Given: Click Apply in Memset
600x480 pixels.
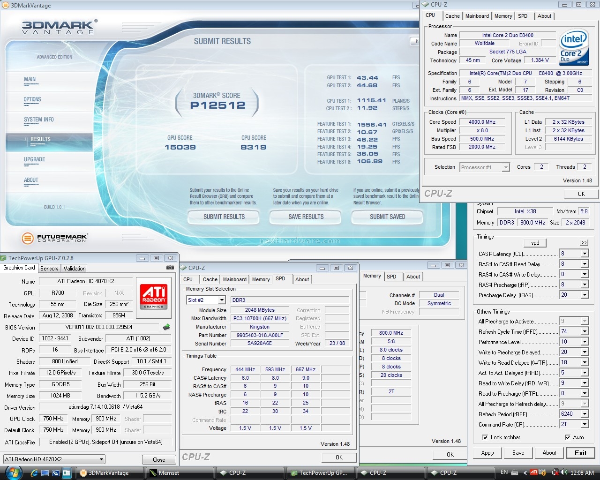Looking at the screenshot, I should [x=487, y=453].
